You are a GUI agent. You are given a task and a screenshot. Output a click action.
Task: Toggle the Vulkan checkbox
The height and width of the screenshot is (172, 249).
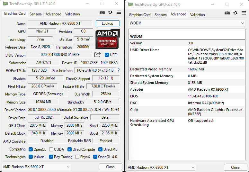[31, 157]
